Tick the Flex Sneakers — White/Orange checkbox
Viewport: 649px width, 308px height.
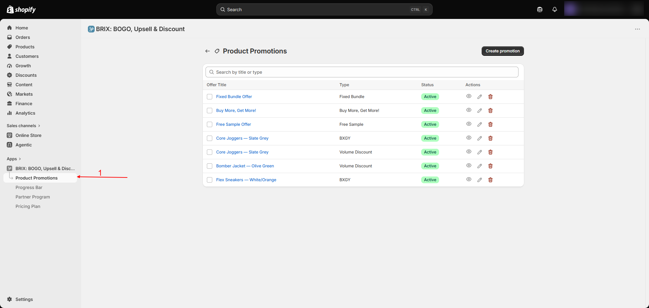point(210,180)
